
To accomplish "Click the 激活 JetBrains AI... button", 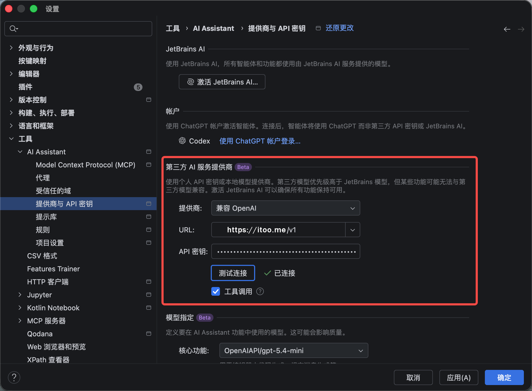I will click(x=222, y=82).
